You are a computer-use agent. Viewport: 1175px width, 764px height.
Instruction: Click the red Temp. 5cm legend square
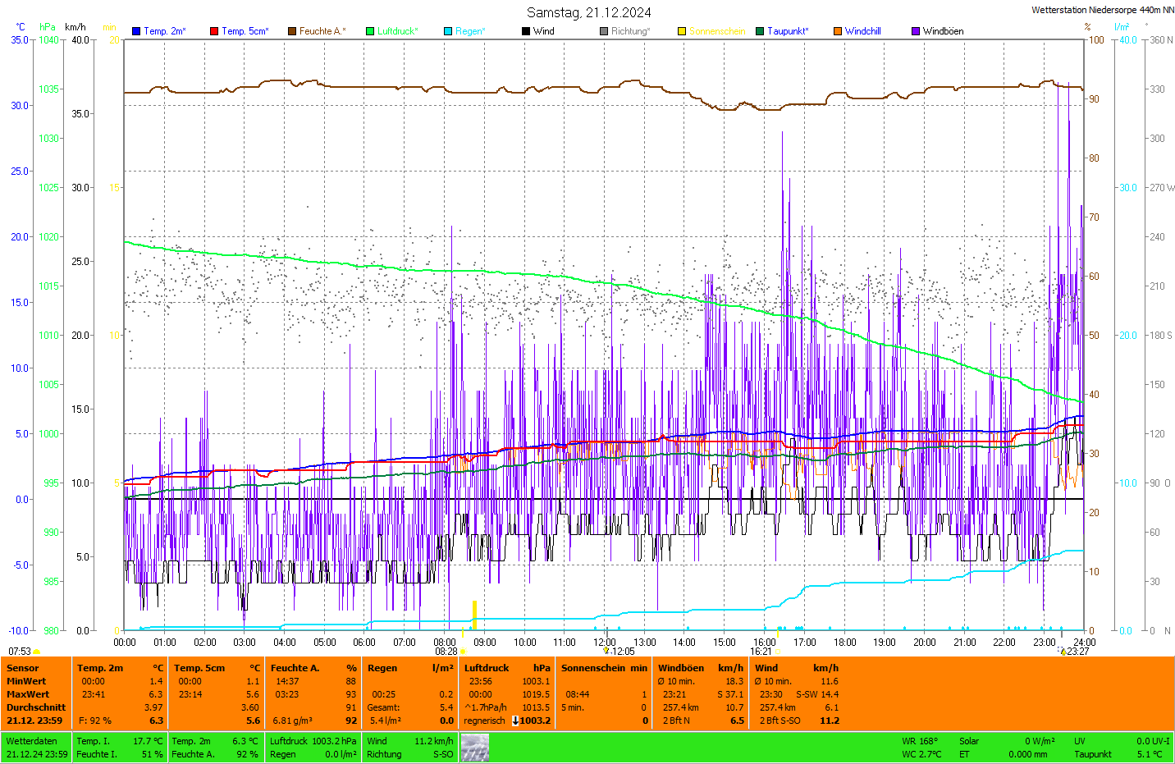pyautogui.click(x=214, y=31)
